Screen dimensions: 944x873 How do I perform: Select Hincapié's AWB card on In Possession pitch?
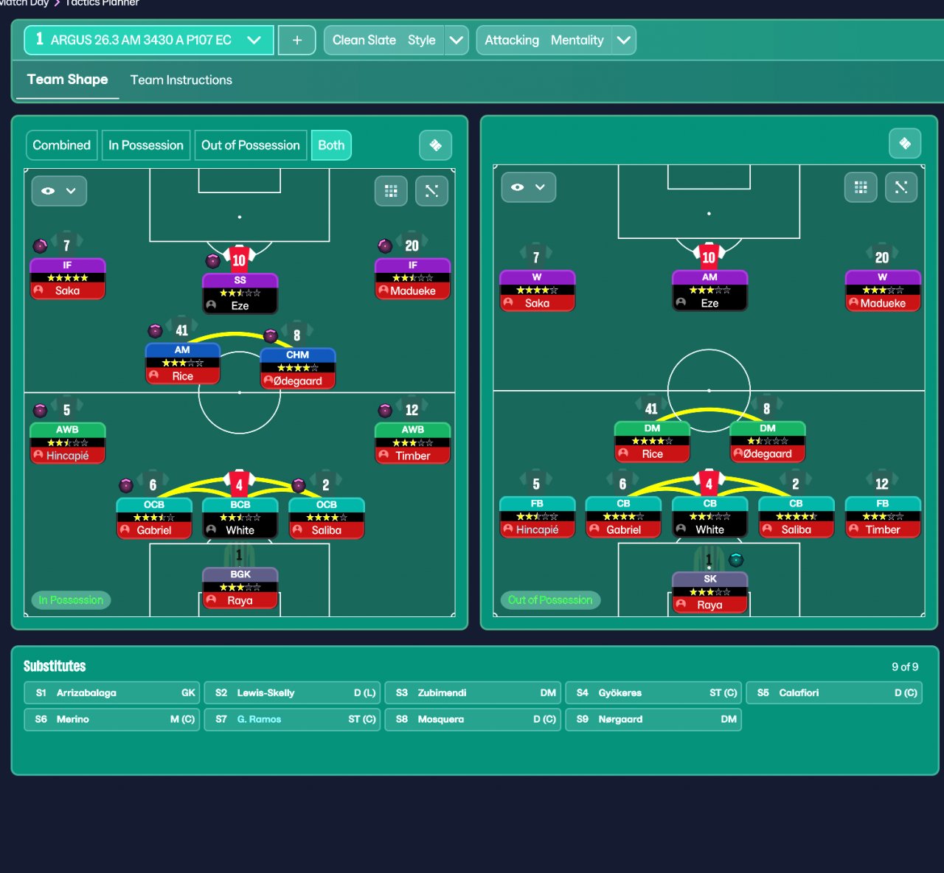tap(68, 443)
